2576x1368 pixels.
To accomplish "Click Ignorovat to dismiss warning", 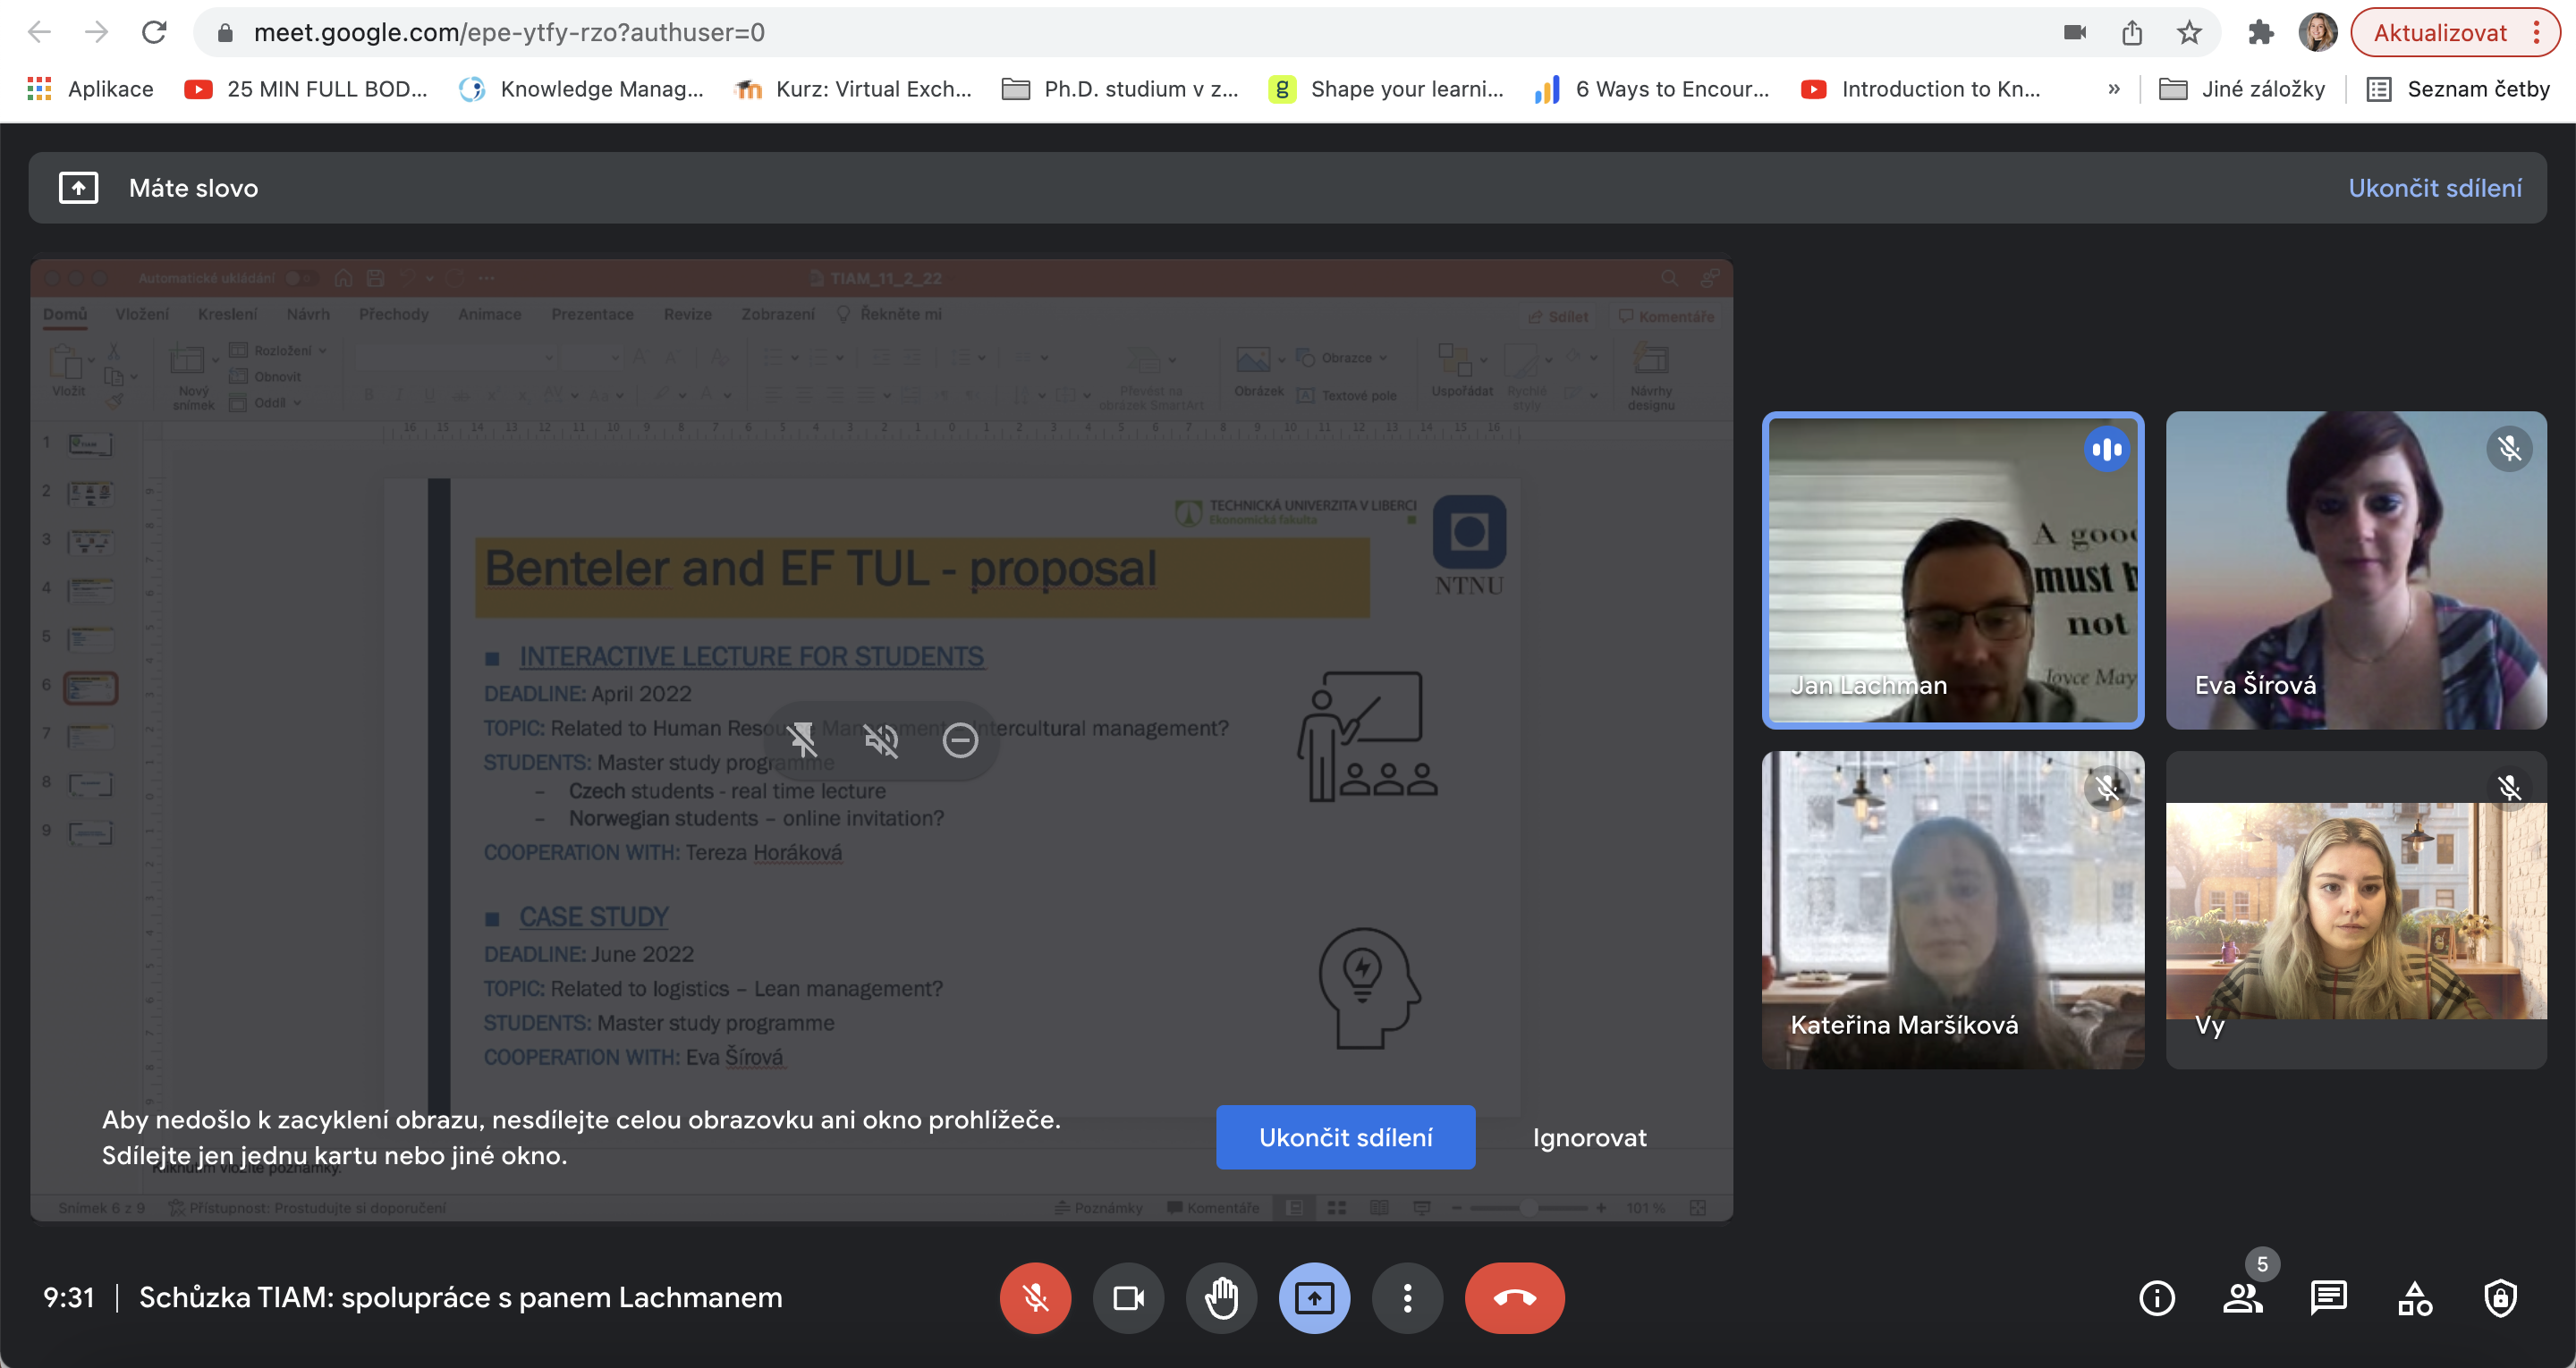I will 1589,1137.
